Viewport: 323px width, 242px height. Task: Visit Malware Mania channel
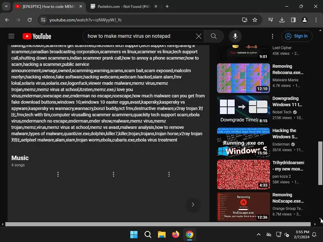(285, 80)
